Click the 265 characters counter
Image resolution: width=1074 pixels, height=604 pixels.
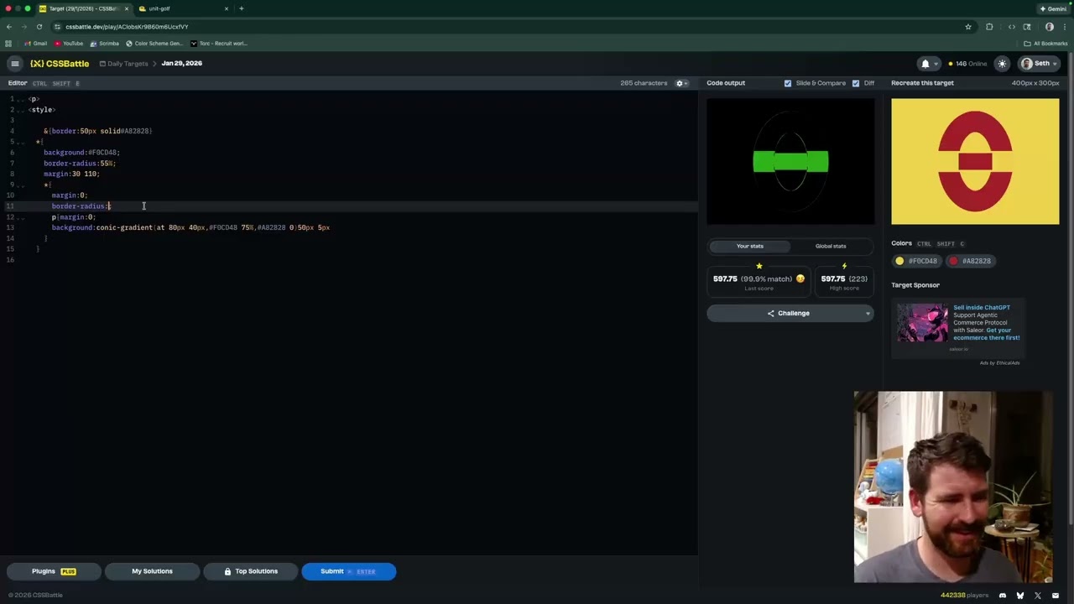(x=644, y=83)
